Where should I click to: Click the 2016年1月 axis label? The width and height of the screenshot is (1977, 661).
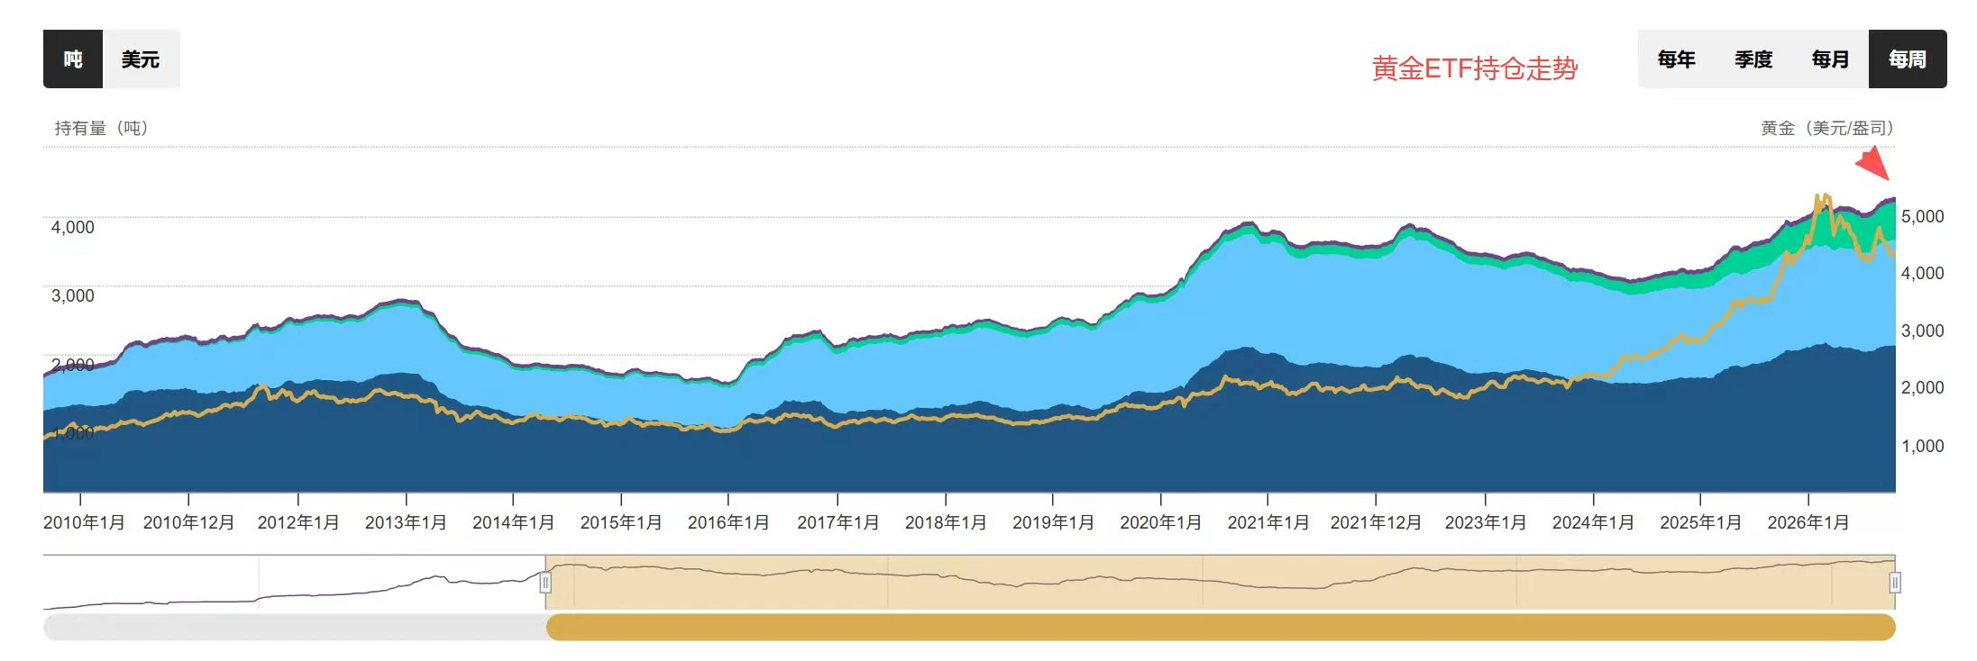(x=728, y=522)
